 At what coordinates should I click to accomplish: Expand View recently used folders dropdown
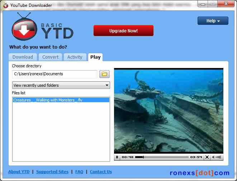pos(61,85)
